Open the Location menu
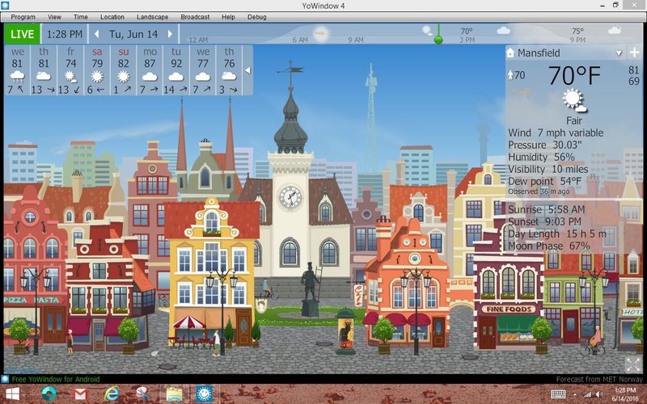 (x=112, y=17)
